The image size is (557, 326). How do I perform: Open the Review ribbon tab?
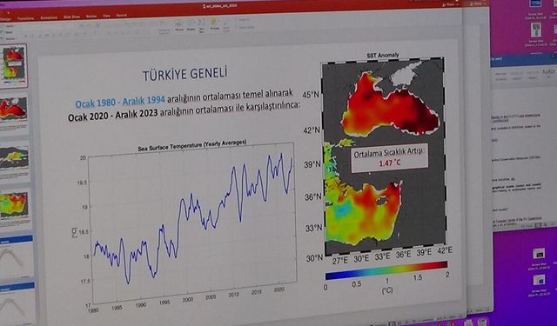coord(91,17)
